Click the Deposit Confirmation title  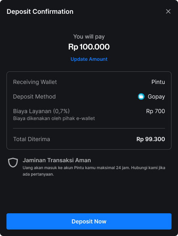click(40, 12)
